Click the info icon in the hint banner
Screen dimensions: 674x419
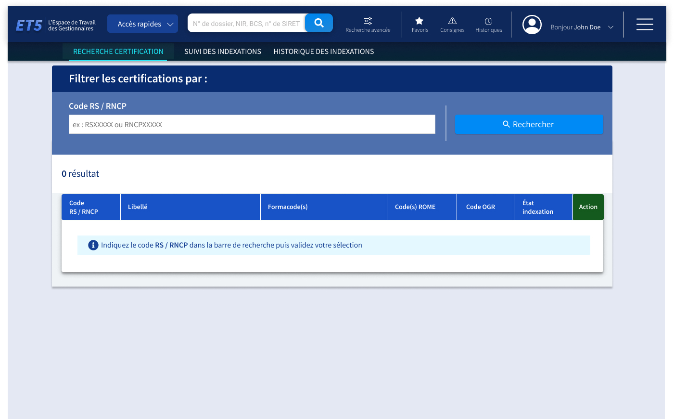(93, 245)
